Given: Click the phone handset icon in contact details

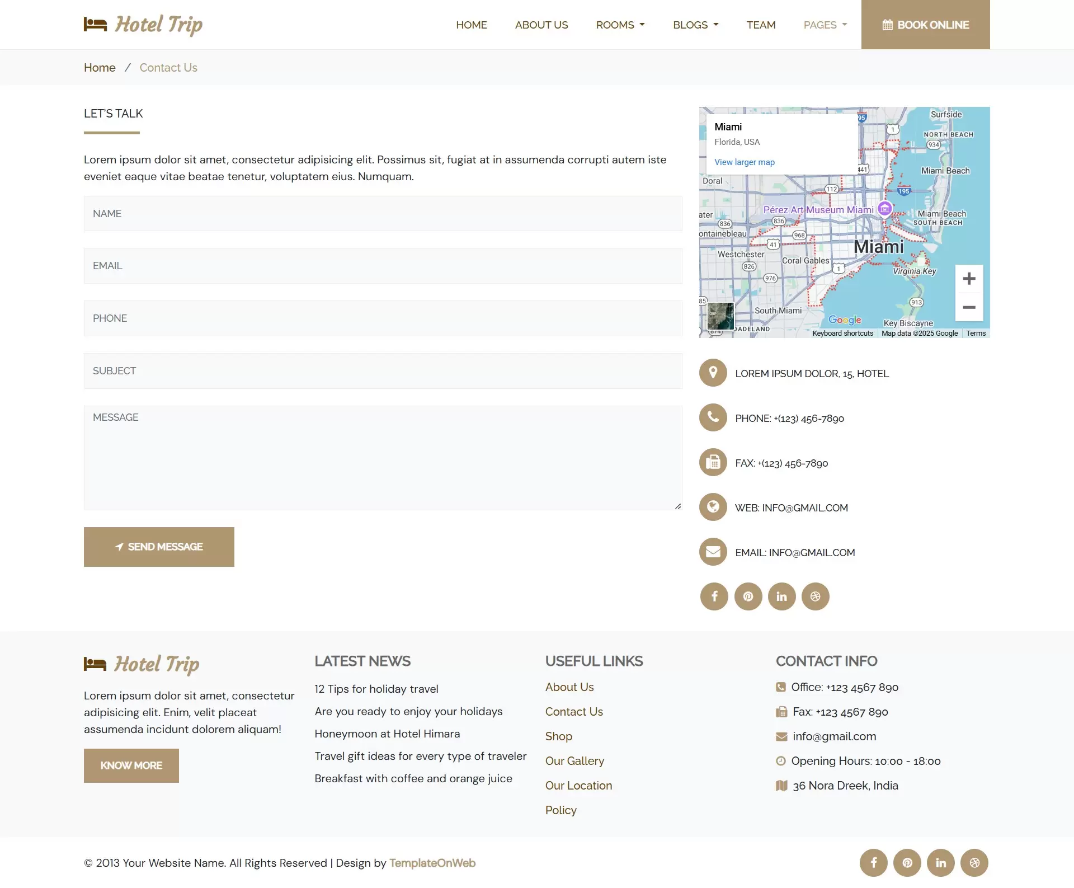Looking at the screenshot, I should [713, 417].
